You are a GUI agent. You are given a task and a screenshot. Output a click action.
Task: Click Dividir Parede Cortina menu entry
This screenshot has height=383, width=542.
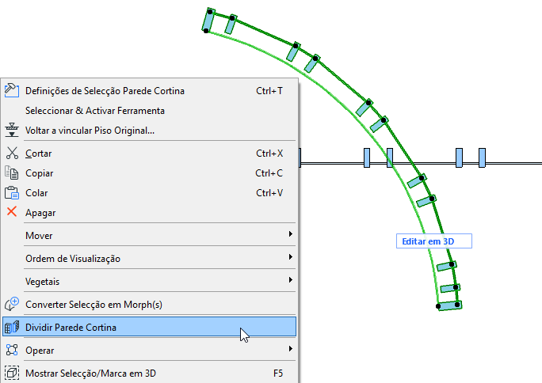pos(149,326)
